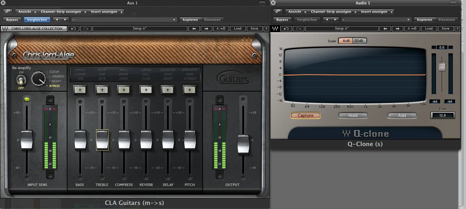
Task: Open Insert anzeigen in Audio 1 window
Action: coord(376,12)
